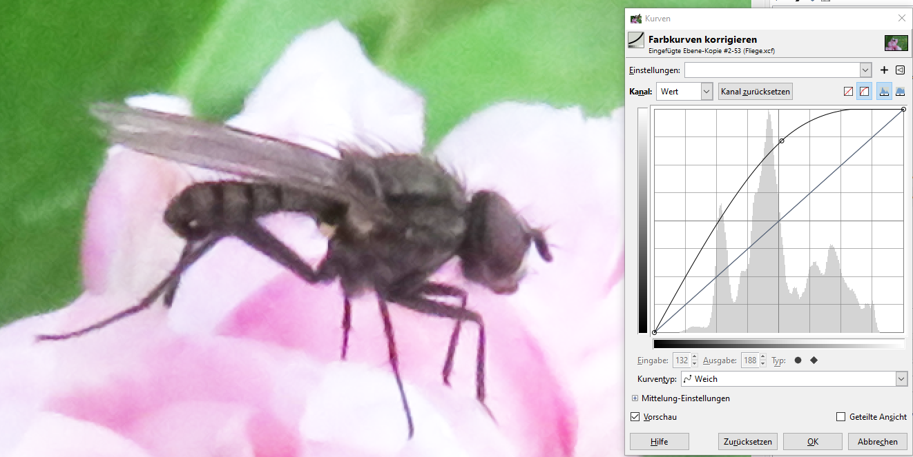Switch curve adjustment to perceptual space icon
The width and height of the screenshot is (913, 457).
click(x=864, y=92)
